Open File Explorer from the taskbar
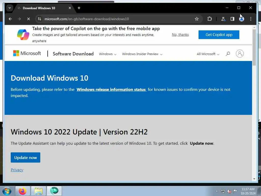261x196 pixels. (38, 191)
